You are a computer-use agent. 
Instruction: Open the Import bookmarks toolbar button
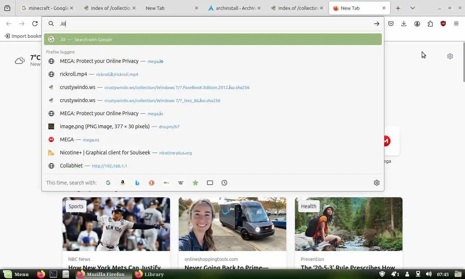(23, 36)
